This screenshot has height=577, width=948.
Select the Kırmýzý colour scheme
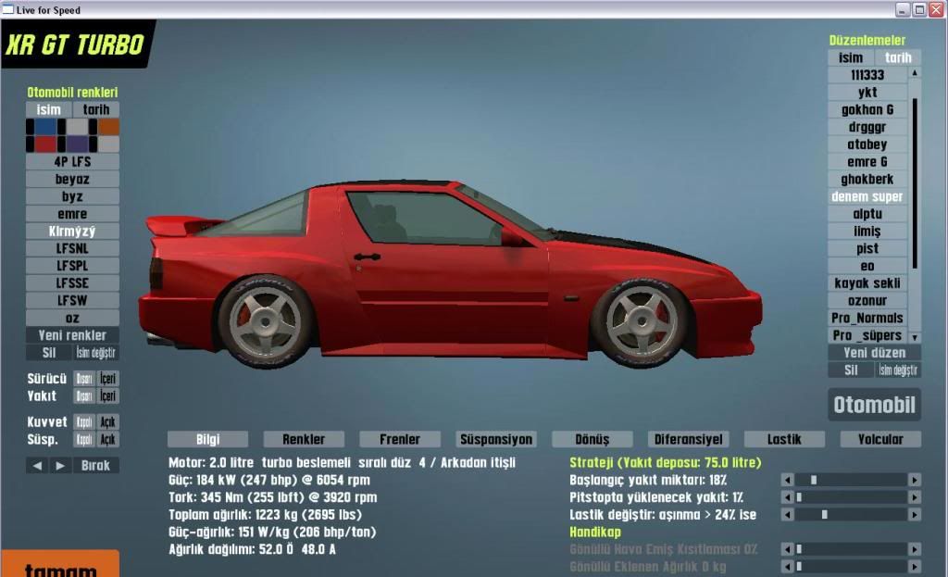click(x=72, y=231)
